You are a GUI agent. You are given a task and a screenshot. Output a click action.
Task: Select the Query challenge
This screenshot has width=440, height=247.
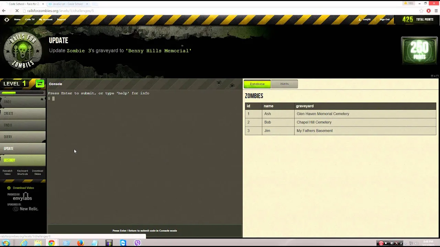pos(23,137)
